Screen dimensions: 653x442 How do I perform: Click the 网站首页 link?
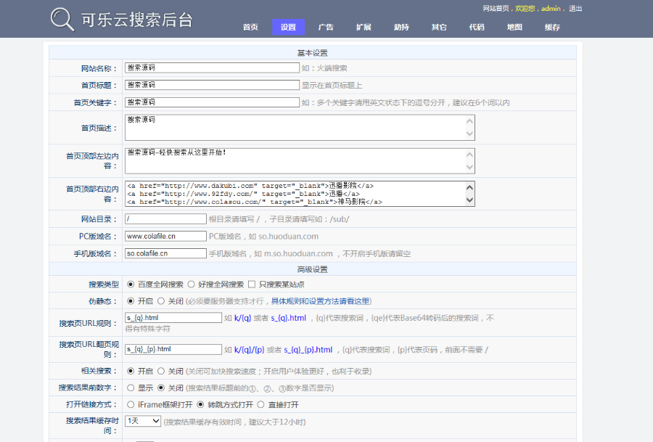click(497, 9)
